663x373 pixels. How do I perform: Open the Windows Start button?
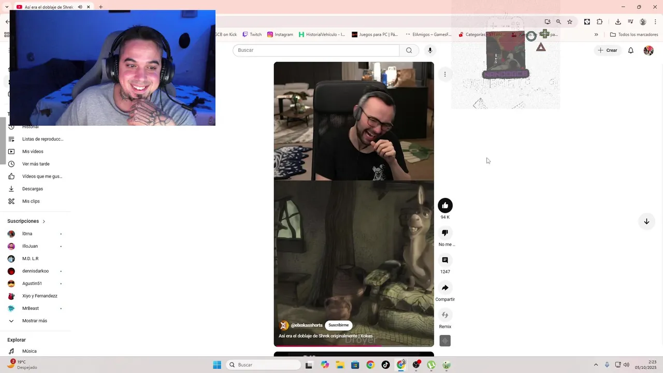pos(217,365)
